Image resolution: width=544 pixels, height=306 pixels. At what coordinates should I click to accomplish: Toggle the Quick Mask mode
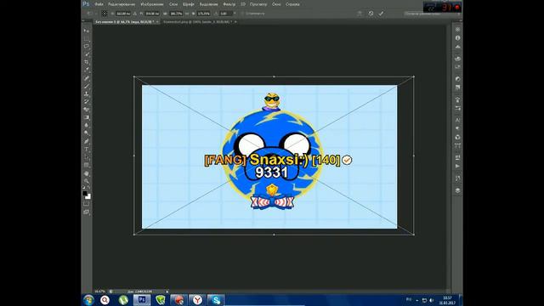click(86, 204)
